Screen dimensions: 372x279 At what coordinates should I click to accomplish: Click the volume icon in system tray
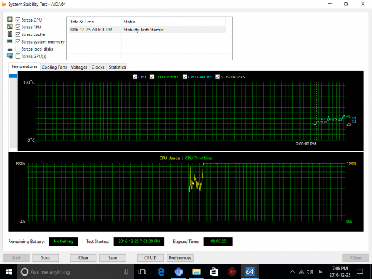306,271
